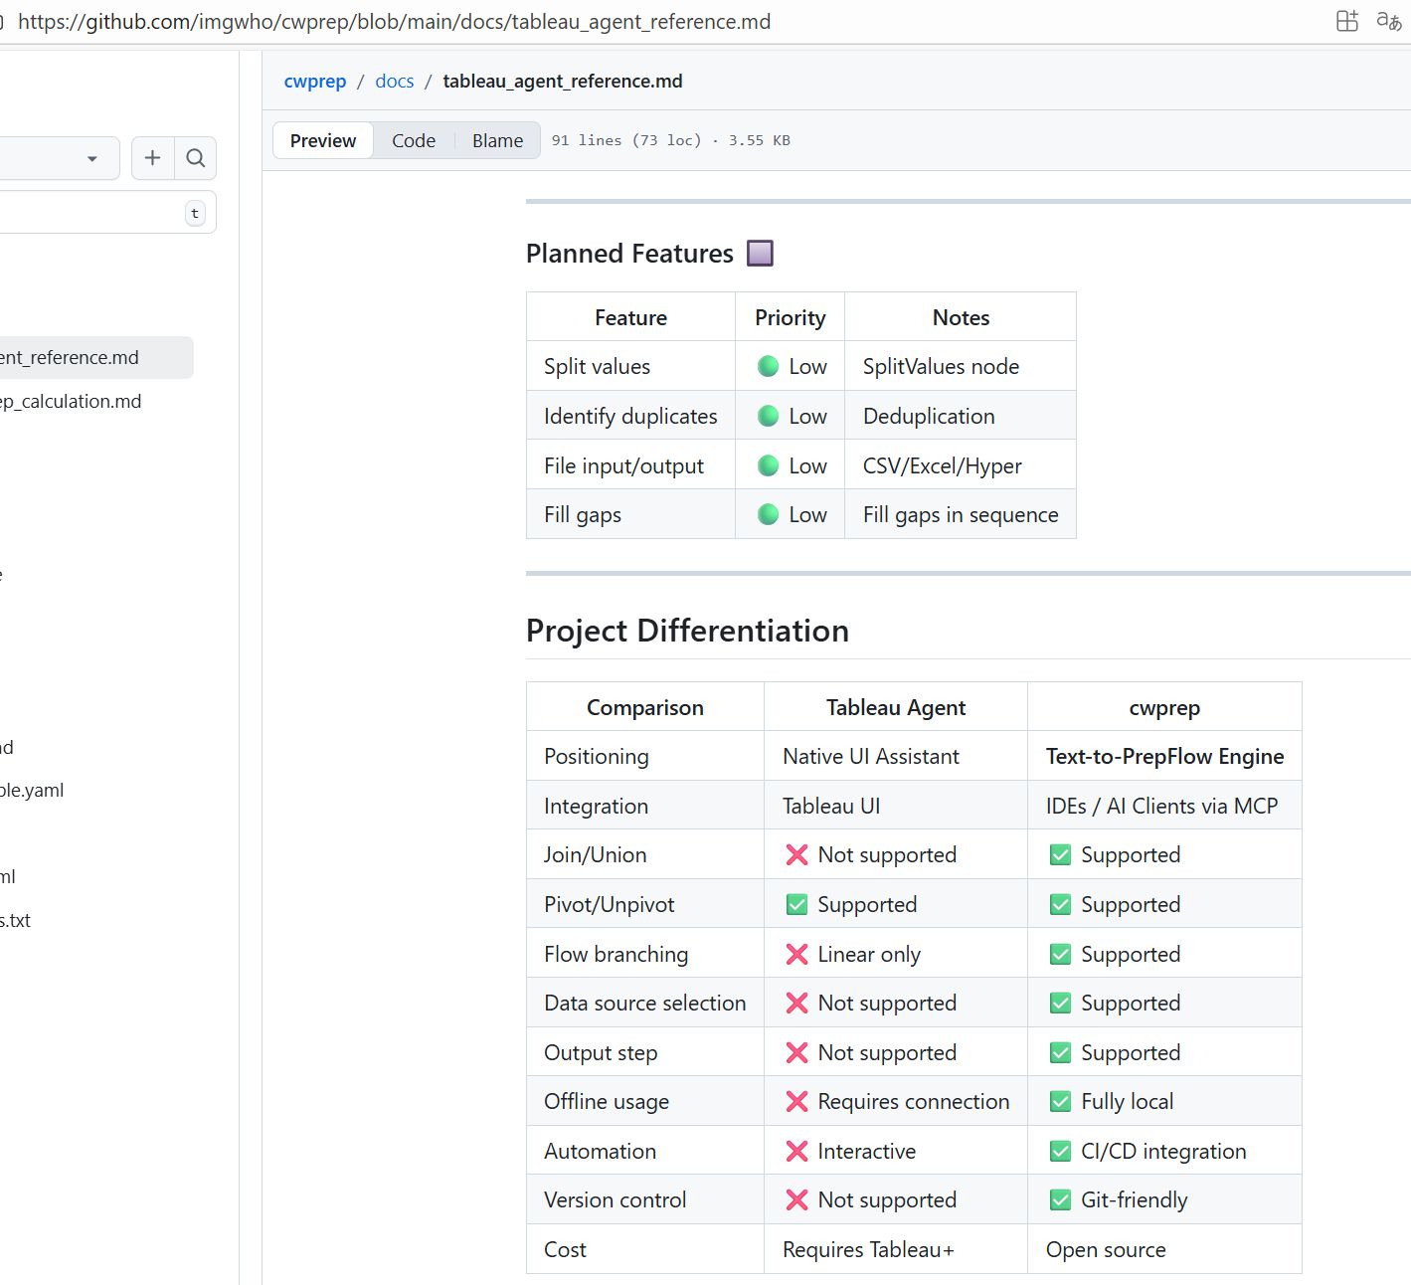Click the green circle in File input/output row
Screen dimensions: 1411x1285
click(x=769, y=465)
